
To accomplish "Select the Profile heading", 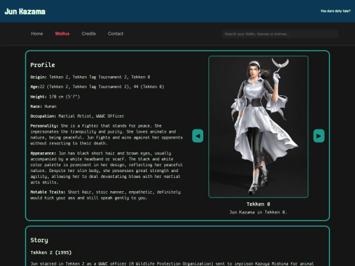I will click(43, 65).
